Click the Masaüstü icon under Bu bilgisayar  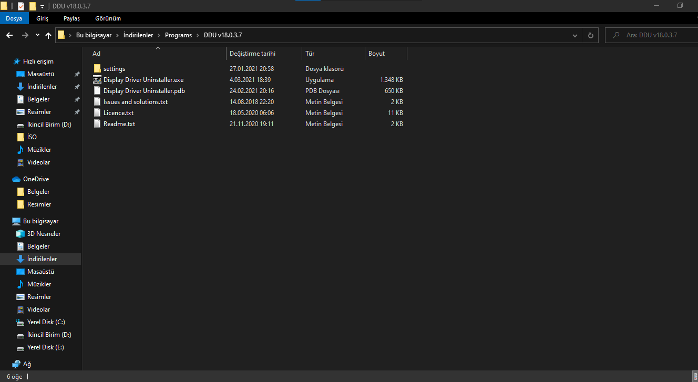coord(20,272)
